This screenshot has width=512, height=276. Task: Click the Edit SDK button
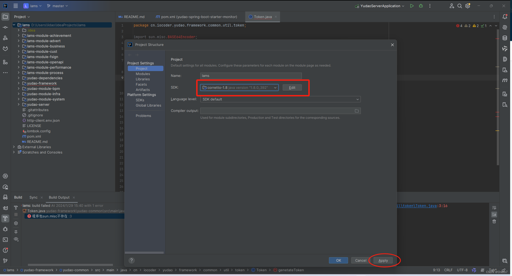292,87
